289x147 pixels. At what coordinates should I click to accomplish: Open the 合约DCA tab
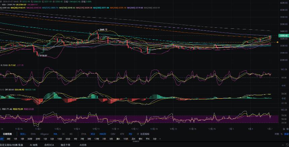click(49, 145)
